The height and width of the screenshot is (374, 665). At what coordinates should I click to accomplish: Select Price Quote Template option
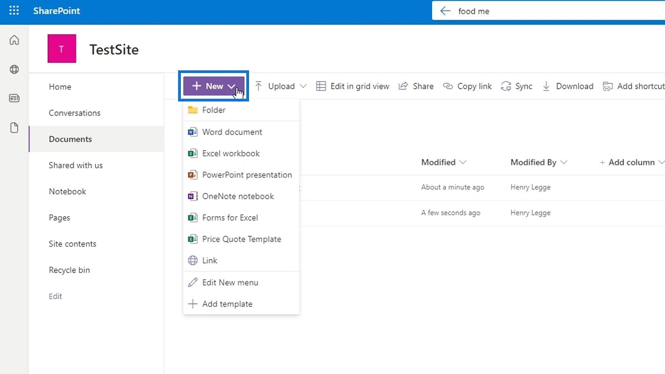point(241,239)
